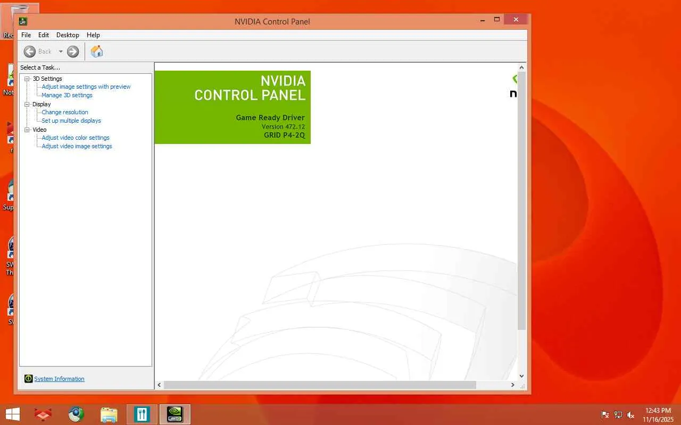The image size is (681, 425).
Task: Open File Explorer from the taskbar
Action: pos(109,414)
